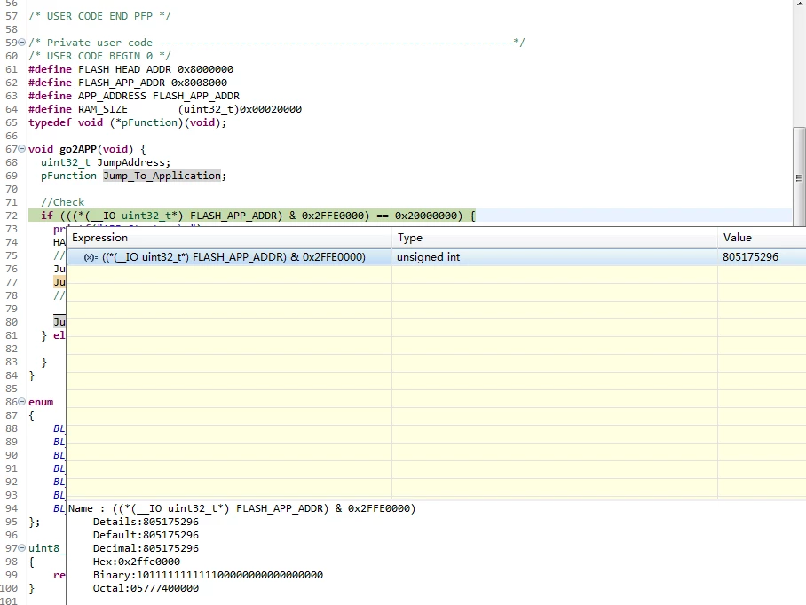Click line number 80 in the gutter
This screenshot has height=605, width=806.
[12, 322]
